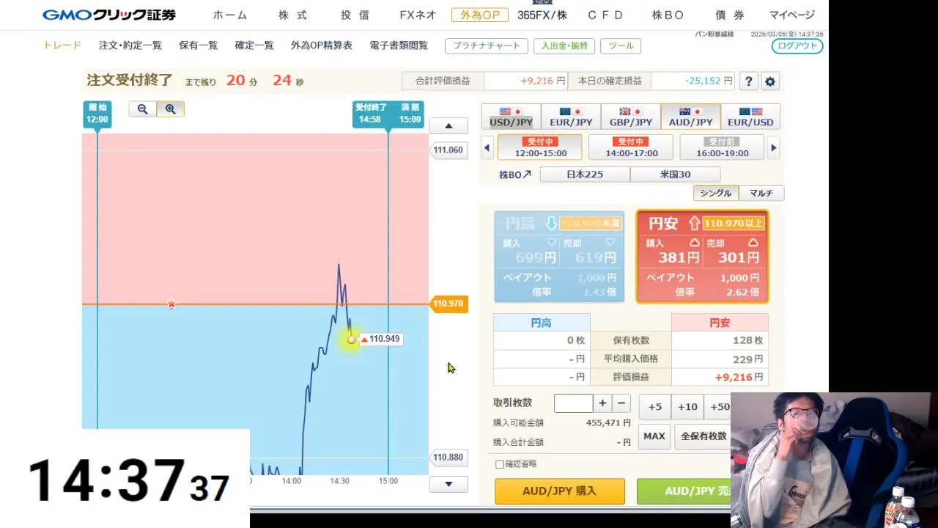Go to 外為OP精算表
This screenshot has height=528, width=938.
point(322,45)
